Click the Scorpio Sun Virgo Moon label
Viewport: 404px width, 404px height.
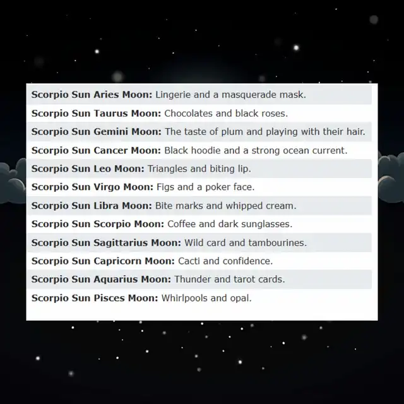tap(92, 187)
